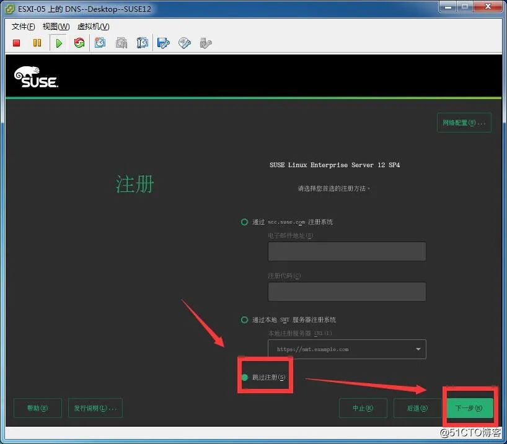This screenshot has width=507, height=444.
Task: Maximize the console window
Action: click(465, 7)
